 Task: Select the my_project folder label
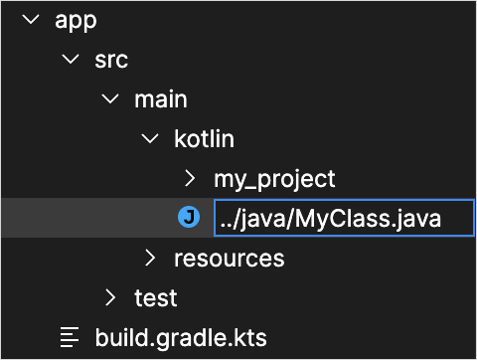[274, 180]
